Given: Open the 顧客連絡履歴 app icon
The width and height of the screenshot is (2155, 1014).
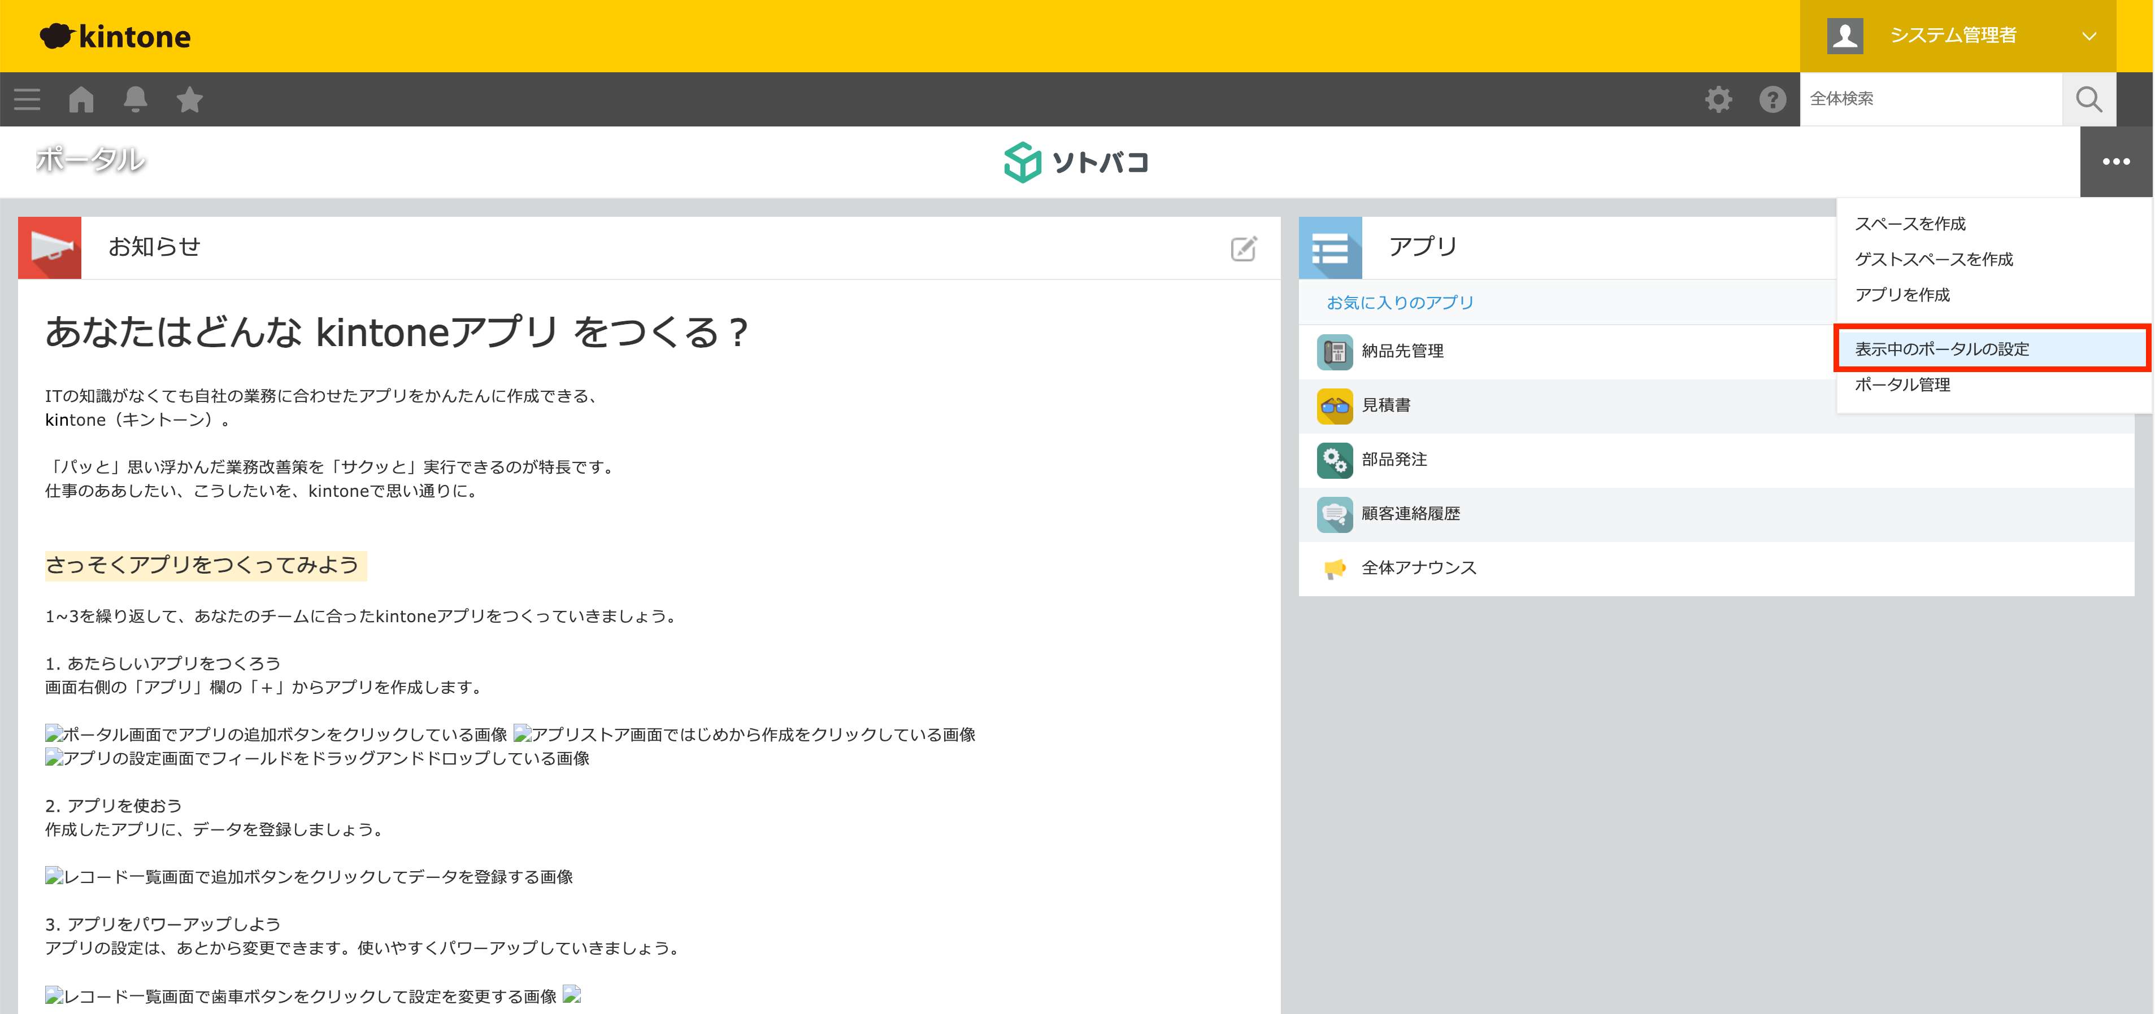Looking at the screenshot, I should tap(1335, 514).
